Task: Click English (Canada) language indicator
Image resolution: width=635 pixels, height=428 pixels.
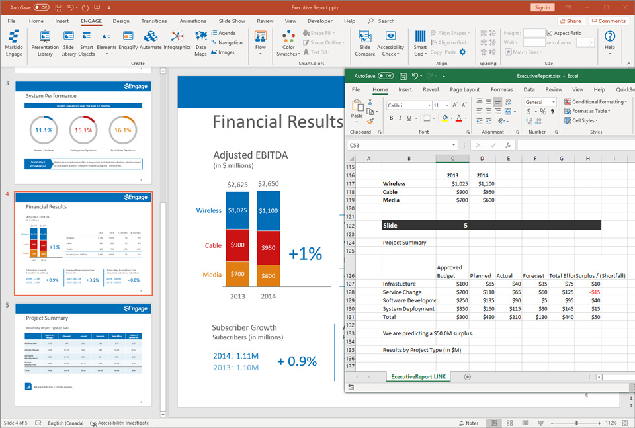Action: click(65, 423)
